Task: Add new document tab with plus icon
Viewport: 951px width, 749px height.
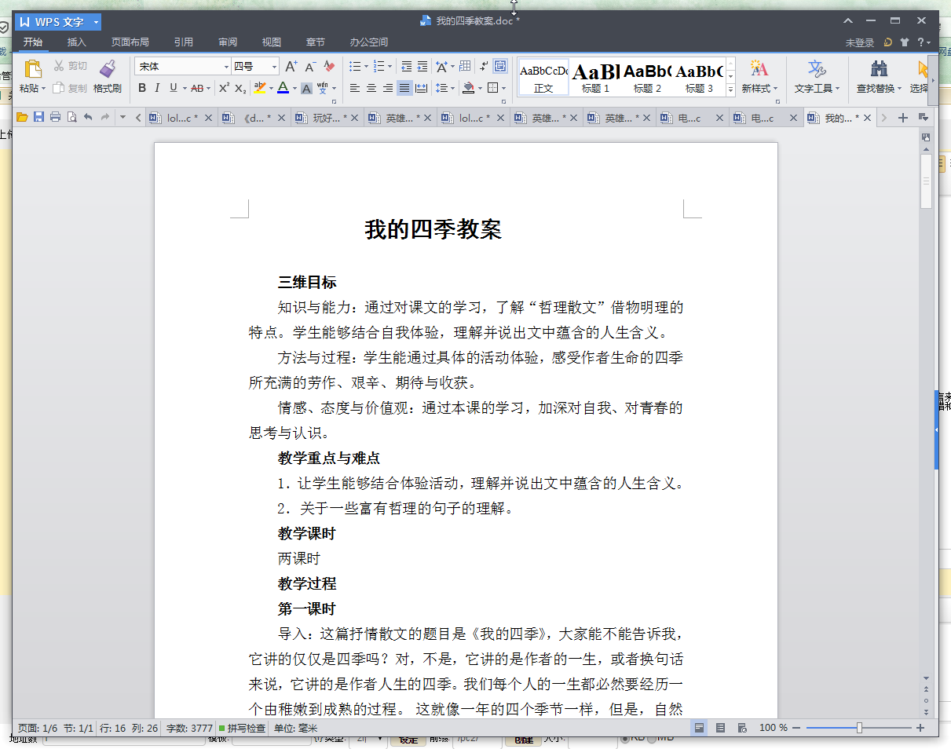Action: pos(902,118)
